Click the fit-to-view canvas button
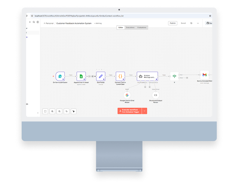239x184 pixels. (45, 111)
